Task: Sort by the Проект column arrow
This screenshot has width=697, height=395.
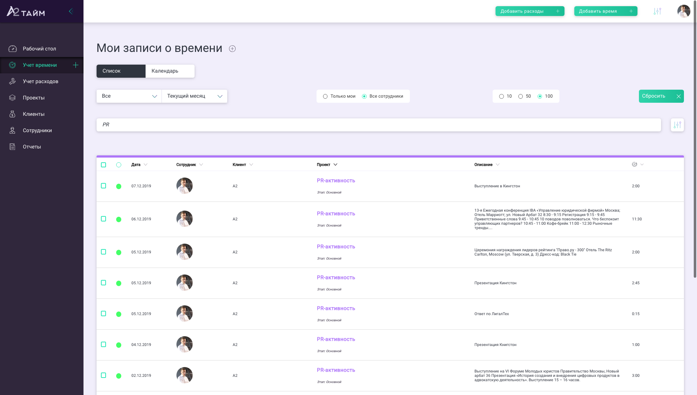Action: tap(335, 165)
